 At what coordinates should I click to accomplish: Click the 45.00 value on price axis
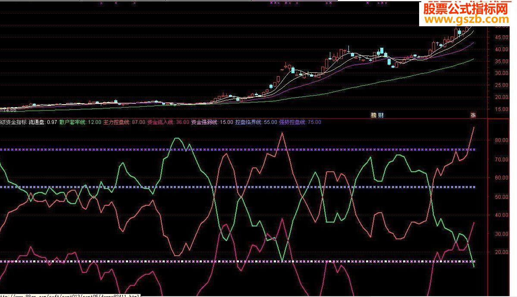click(501, 37)
